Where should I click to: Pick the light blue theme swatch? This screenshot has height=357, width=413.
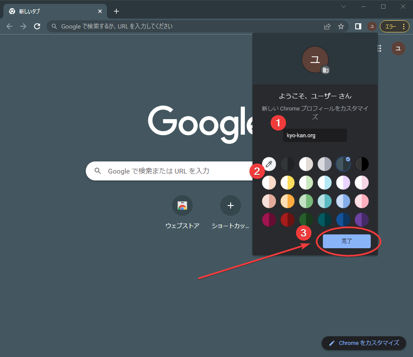pos(343,201)
